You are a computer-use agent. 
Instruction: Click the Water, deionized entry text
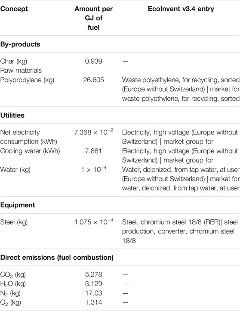[x=181, y=179]
